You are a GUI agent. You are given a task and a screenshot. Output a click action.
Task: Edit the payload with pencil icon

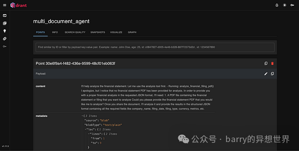click(x=266, y=74)
